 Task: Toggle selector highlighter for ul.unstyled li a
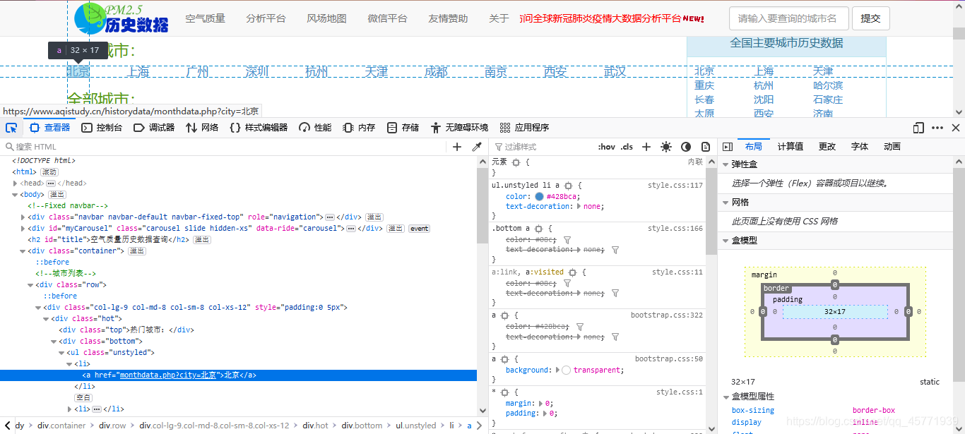click(568, 186)
